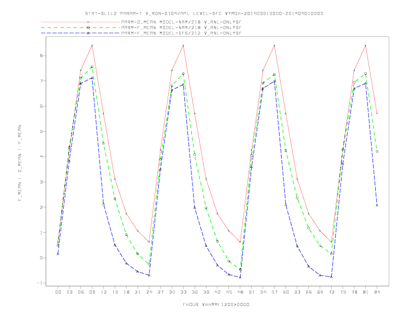Click x-axis tick label 27

[x=160, y=292]
